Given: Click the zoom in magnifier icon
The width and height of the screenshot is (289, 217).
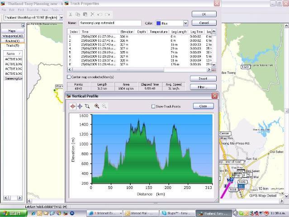Looking at the screenshot, I should [97, 106].
